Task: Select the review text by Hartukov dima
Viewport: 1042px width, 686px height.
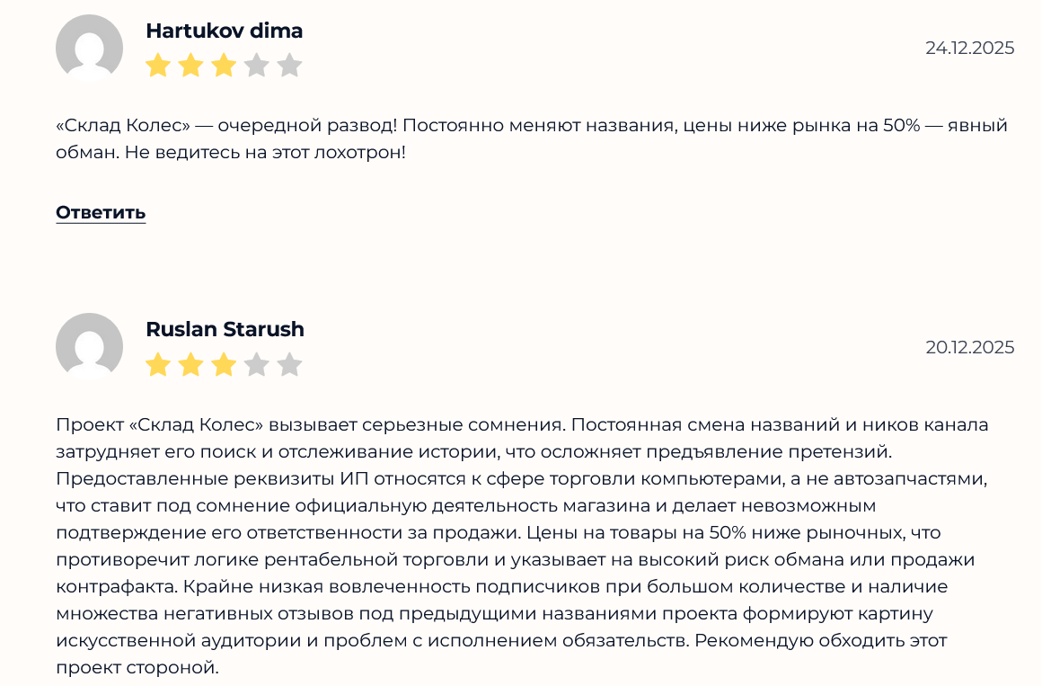Action: pyautogui.click(x=530, y=140)
